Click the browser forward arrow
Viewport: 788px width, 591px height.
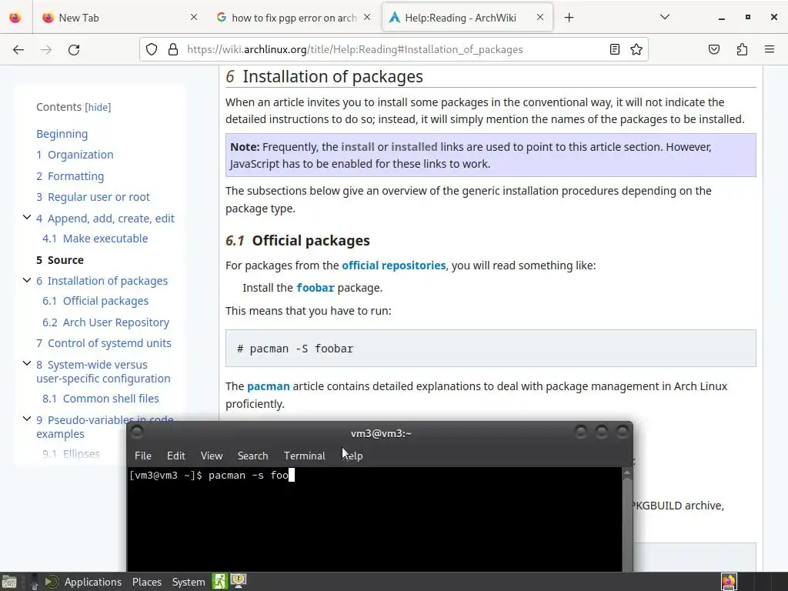click(x=46, y=49)
